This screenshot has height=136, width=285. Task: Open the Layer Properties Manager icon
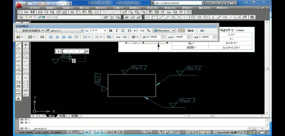(x=21, y=17)
